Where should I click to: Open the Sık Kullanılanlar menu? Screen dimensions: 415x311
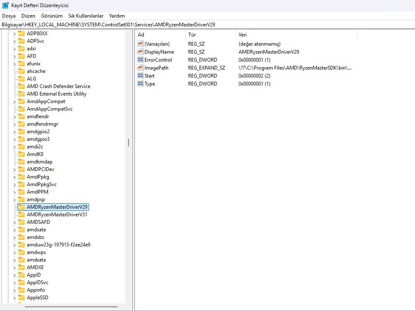click(86, 16)
